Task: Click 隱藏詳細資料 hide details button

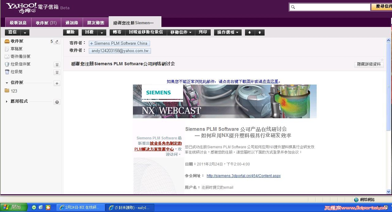Action: tap(369, 64)
